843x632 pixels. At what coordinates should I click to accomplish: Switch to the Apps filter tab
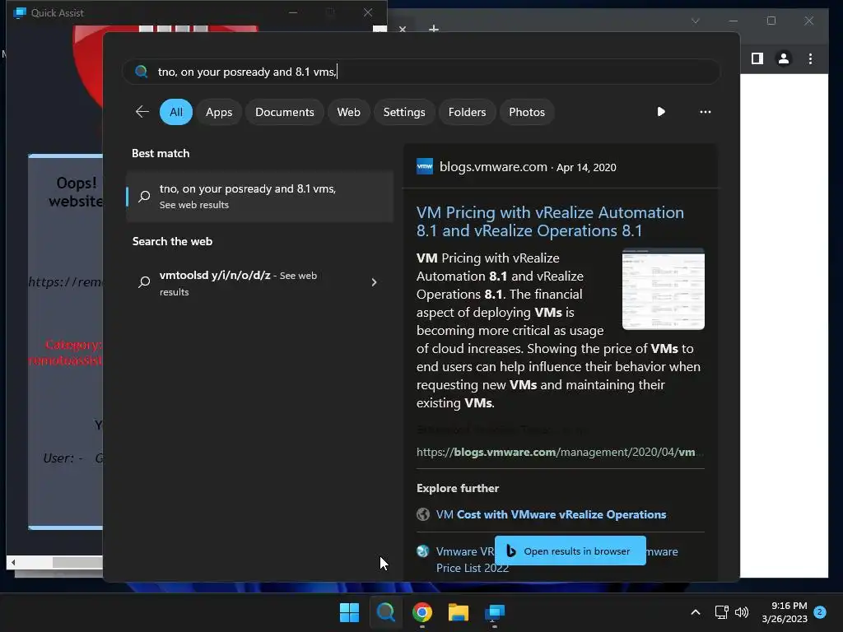(x=219, y=112)
